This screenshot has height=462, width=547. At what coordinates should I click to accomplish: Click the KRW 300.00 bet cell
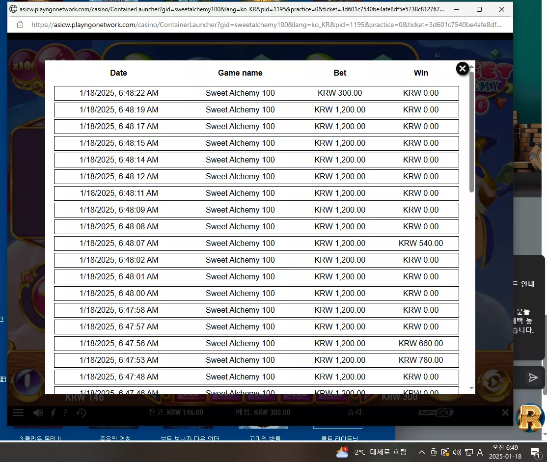(x=340, y=93)
